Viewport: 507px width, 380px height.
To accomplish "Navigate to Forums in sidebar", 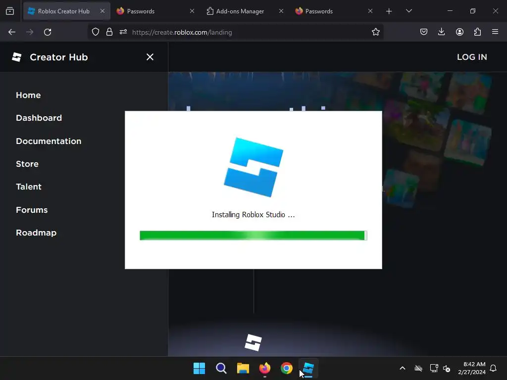I will tap(32, 210).
